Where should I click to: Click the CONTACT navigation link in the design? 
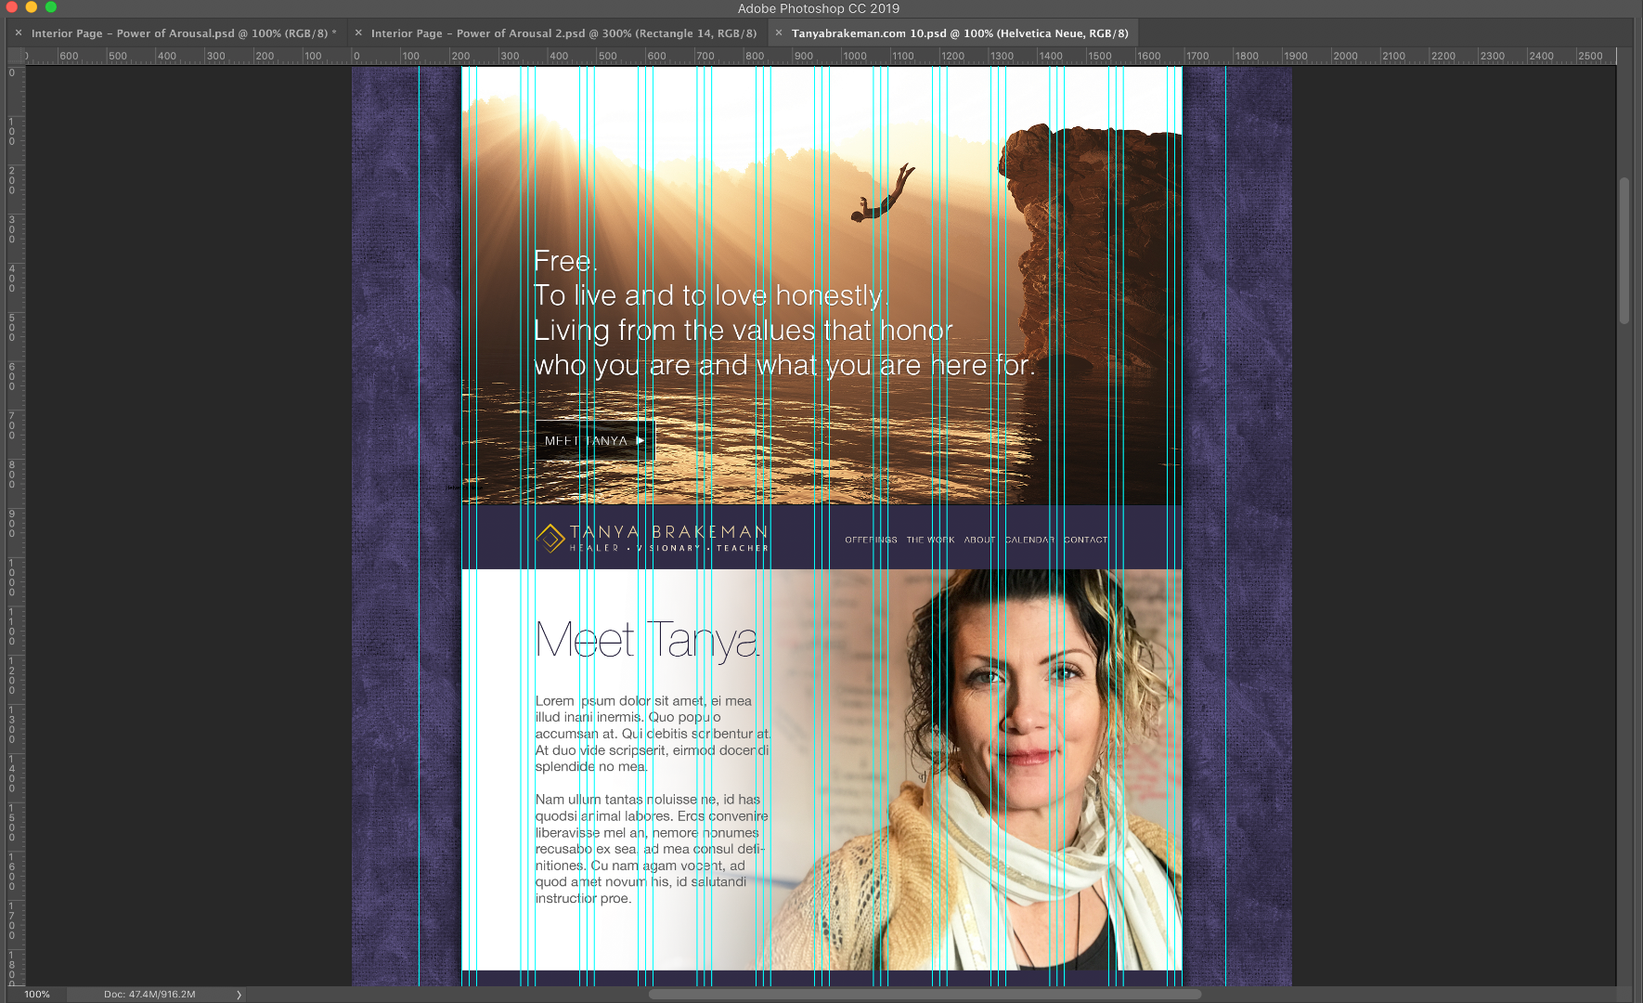1086,539
